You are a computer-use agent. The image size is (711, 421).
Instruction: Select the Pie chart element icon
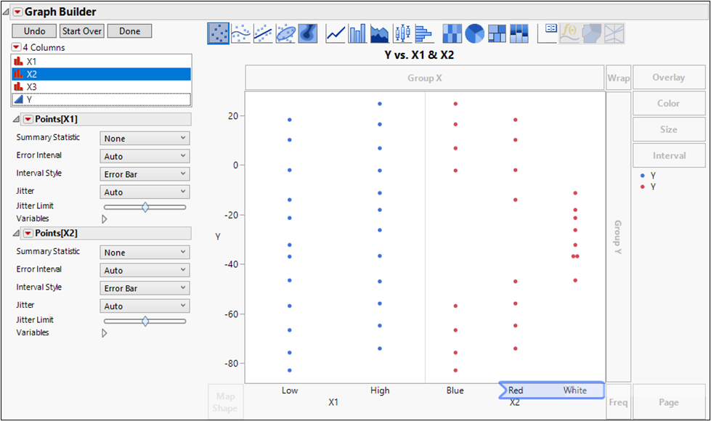point(474,33)
